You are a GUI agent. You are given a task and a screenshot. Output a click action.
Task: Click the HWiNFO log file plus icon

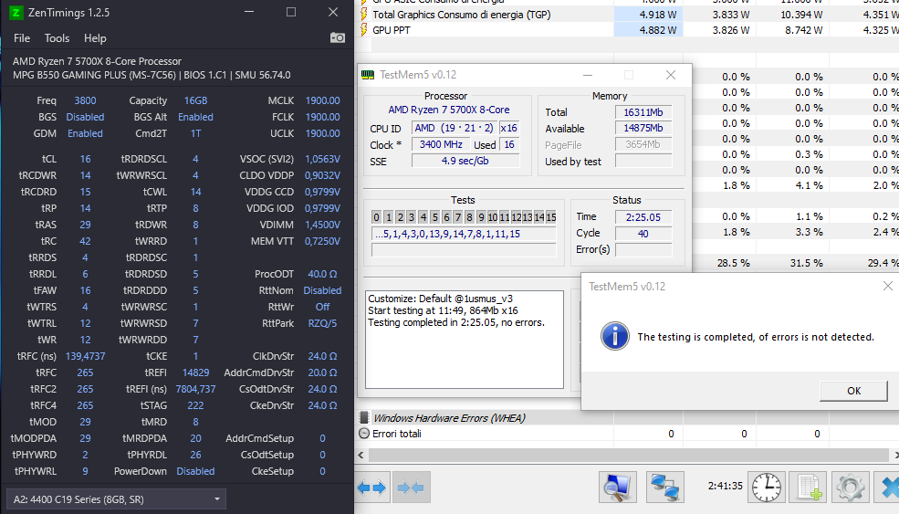click(x=809, y=488)
